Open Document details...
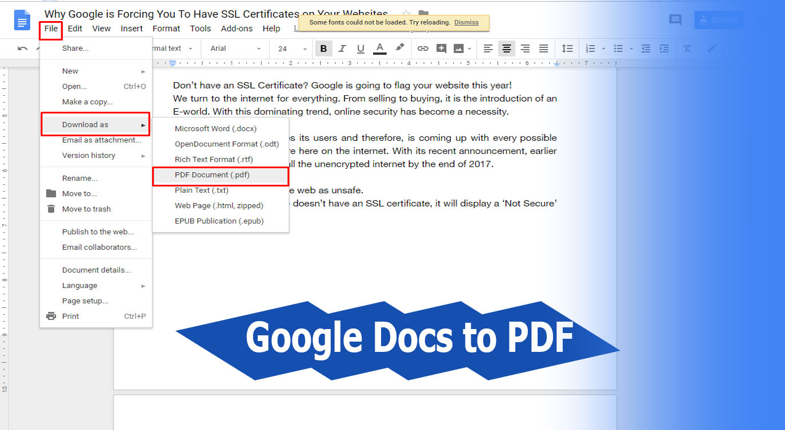This screenshot has height=430, width=785. 96,270
